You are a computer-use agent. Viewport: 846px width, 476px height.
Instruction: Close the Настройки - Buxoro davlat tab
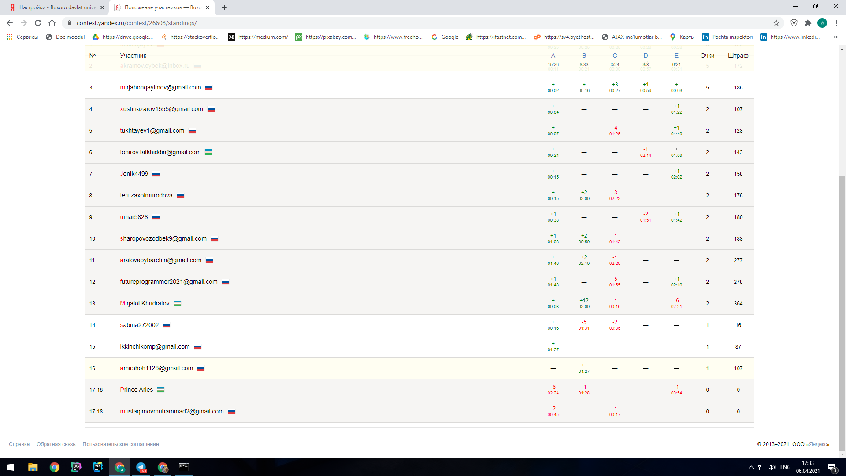102,7
